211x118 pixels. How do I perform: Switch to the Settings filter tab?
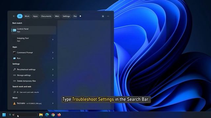[66, 16]
